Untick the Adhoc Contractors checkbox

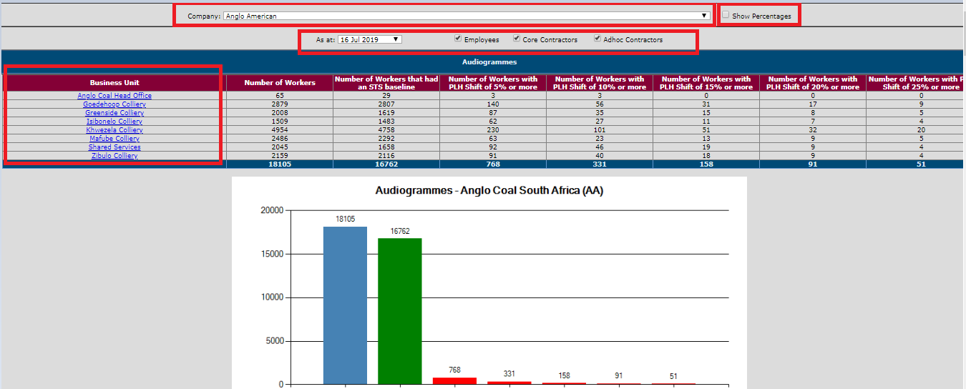point(597,39)
